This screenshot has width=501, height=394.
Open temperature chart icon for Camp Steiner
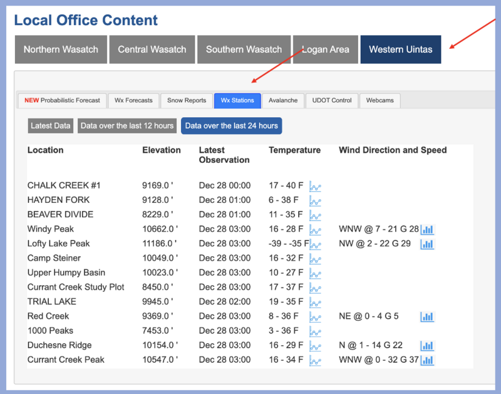click(315, 259)
